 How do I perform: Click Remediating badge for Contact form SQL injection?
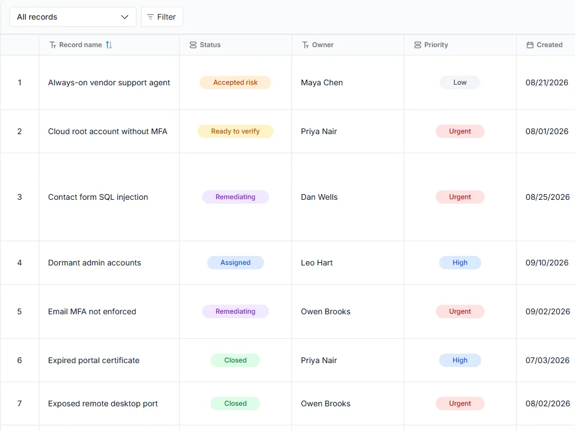[x=235, y=197]
